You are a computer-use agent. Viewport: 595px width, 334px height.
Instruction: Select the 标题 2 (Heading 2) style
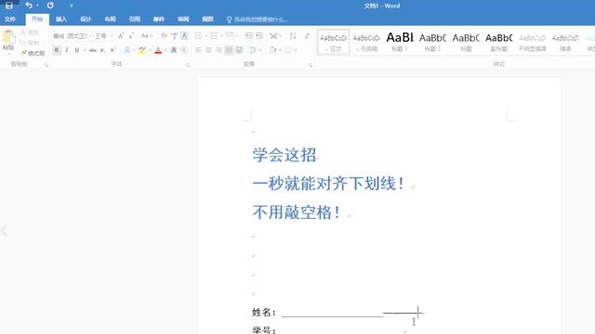432,43
